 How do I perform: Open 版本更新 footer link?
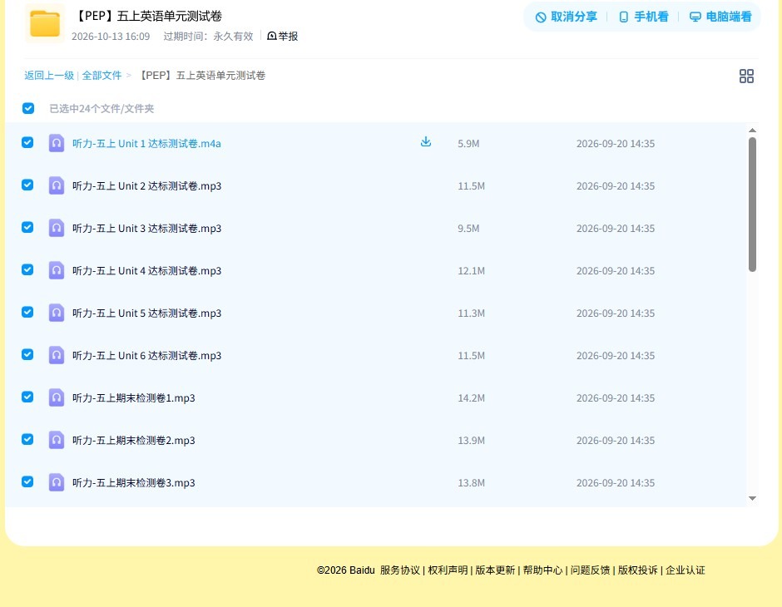pos(495,570)
